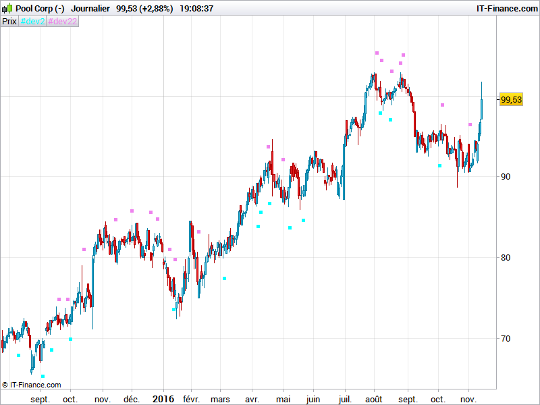Click the 80 price axis label
540x405 pixels.
point(505,258)
